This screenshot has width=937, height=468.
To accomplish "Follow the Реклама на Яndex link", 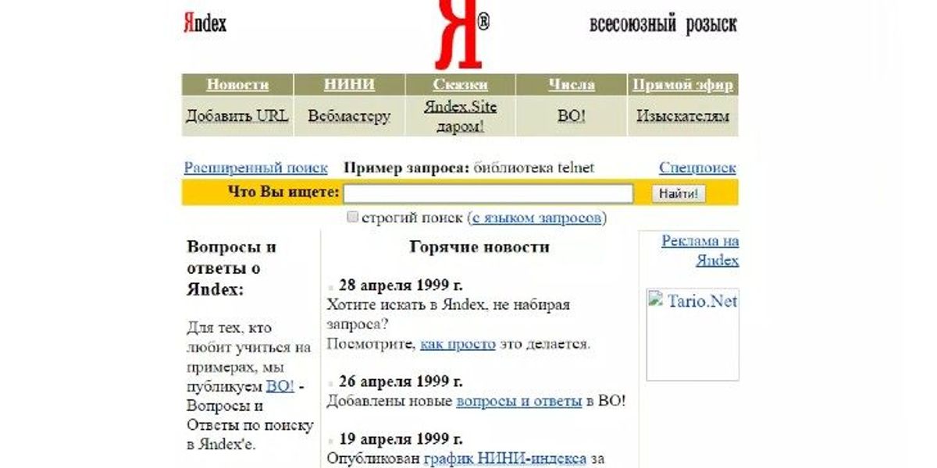I will point(700,250).
